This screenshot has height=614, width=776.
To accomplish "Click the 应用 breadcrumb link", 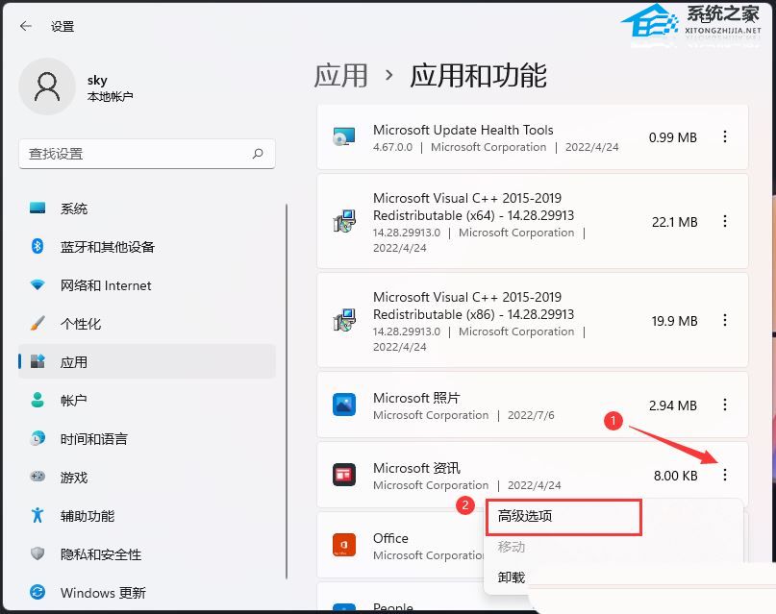I will tap(341, 76).
